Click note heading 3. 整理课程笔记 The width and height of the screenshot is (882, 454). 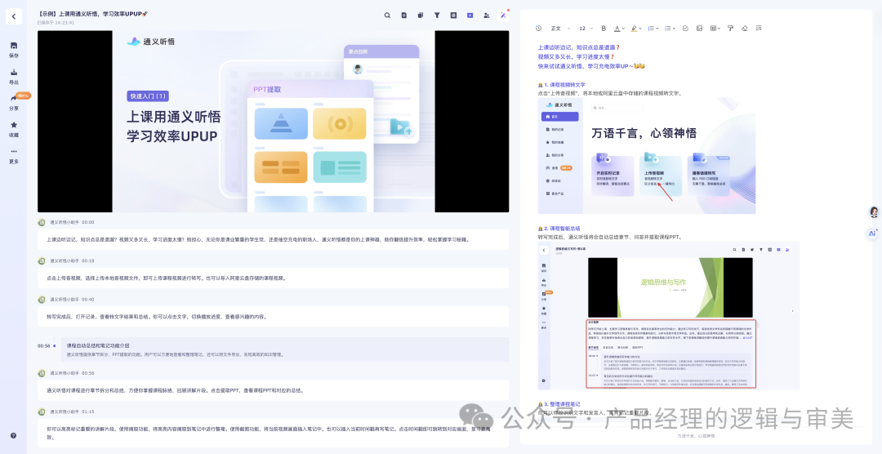click(563, 404)
